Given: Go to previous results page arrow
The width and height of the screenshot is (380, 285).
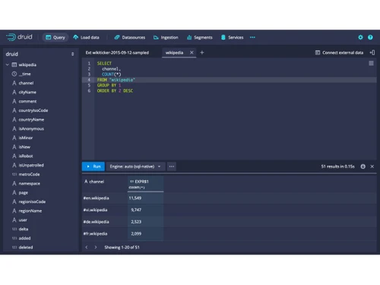Looking at the screenshot, I should pyautogui.click(x=87, y=247).
